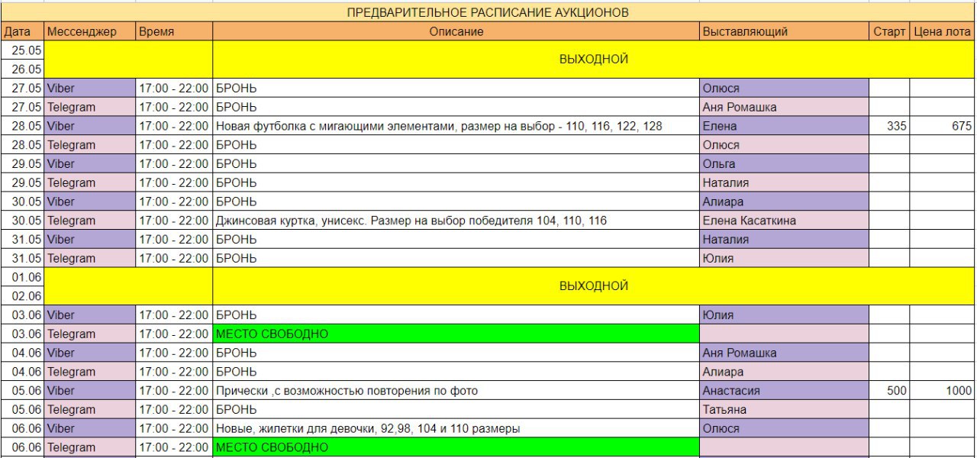This screenshot has width=977, height=458.
Task: Select the Джинсовая куртка, унисекс description cell
Action: click(456, 221)
